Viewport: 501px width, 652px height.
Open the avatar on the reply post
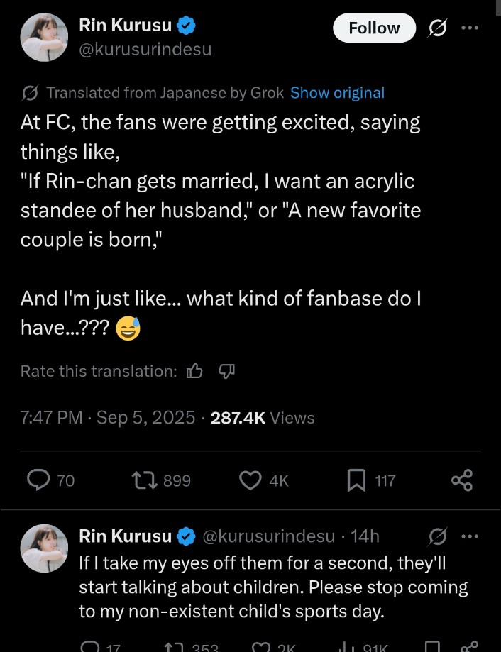pyautogui.click(x=44, y=548)
